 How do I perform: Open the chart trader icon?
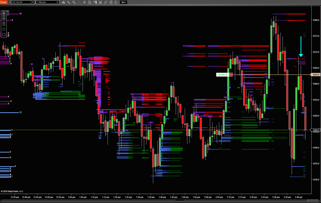(x=95, y=2)
